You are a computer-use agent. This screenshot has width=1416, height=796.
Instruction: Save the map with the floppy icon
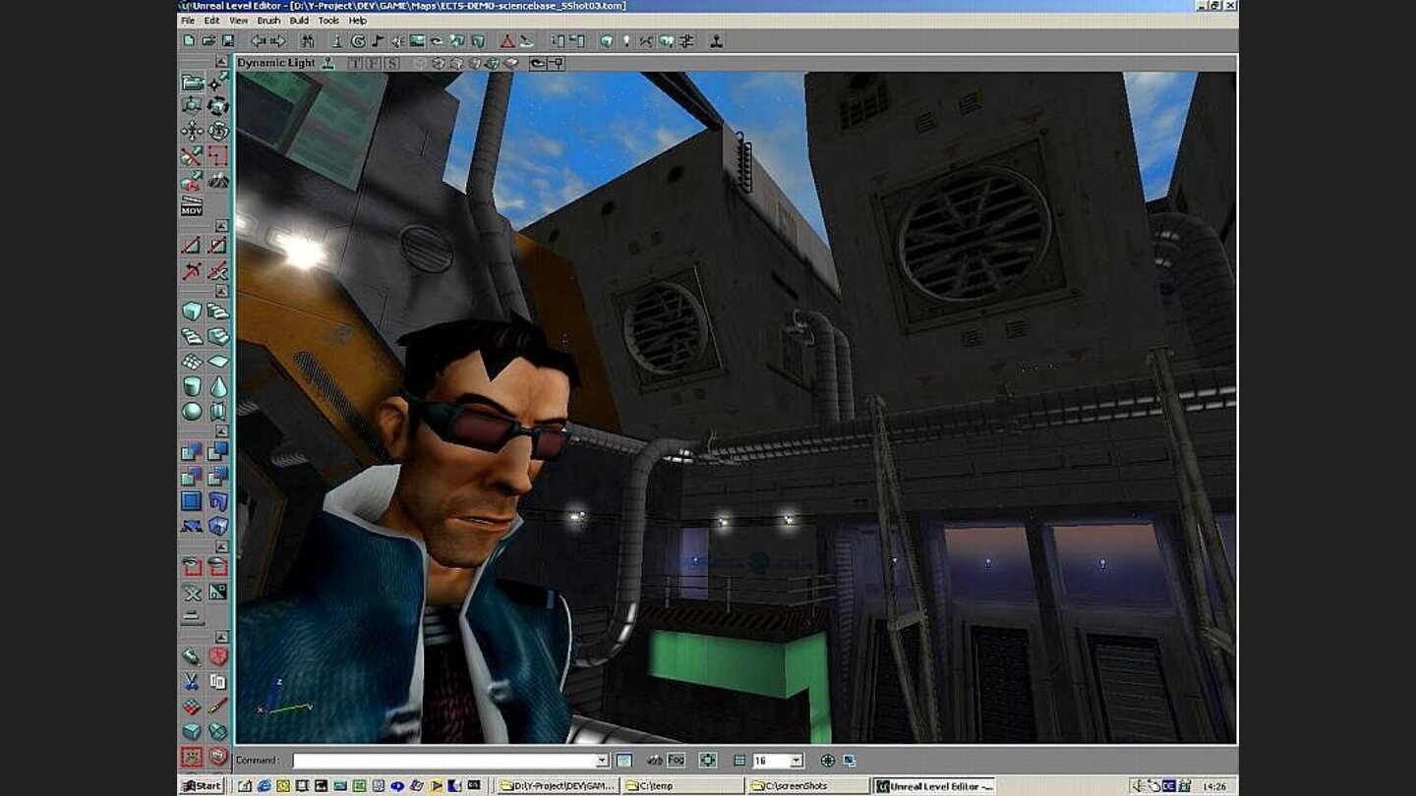228,41
